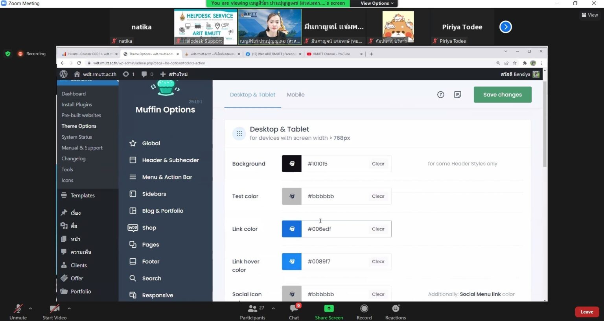Open the Footer section icon
This screenshot has height=321, width=604.
[133, 261]
